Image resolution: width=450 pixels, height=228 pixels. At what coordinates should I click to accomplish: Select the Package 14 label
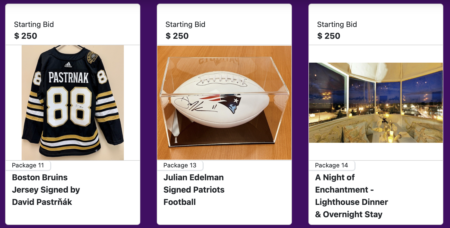click(x=331, y=165)
